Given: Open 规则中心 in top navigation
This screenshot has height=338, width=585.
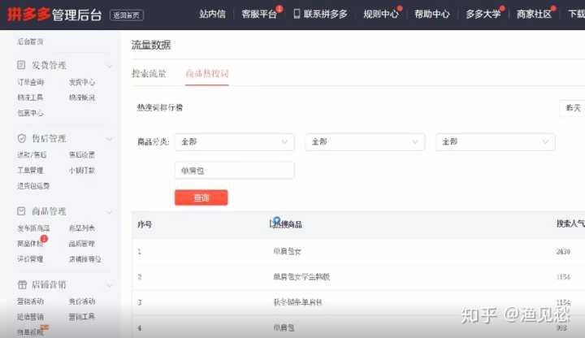Looking at the screenshot, I should point(381,14).
